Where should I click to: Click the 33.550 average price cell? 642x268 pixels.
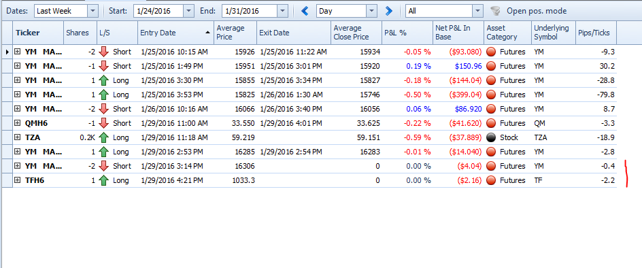235,123
